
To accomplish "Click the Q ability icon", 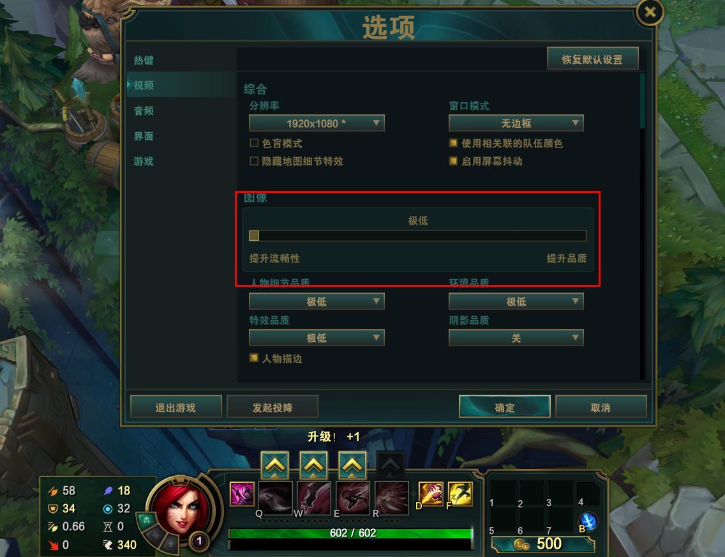I will [275, 498].
